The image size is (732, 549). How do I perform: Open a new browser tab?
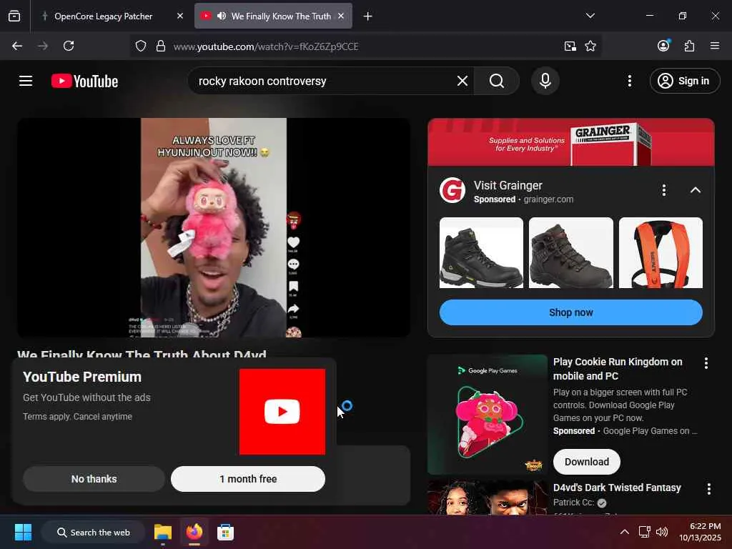point(368,16)
